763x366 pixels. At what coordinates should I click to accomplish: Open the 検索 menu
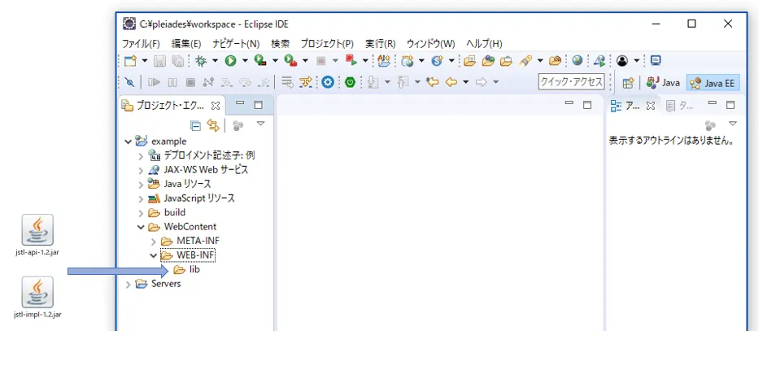(x=281, y=43)
